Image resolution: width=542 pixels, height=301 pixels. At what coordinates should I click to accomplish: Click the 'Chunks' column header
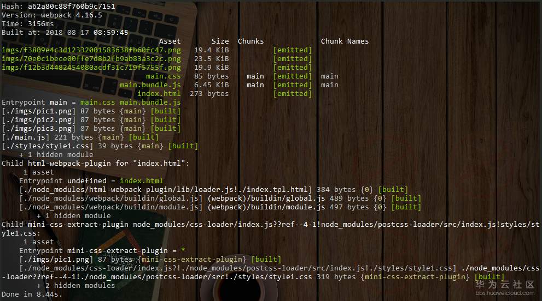point(250,41)
